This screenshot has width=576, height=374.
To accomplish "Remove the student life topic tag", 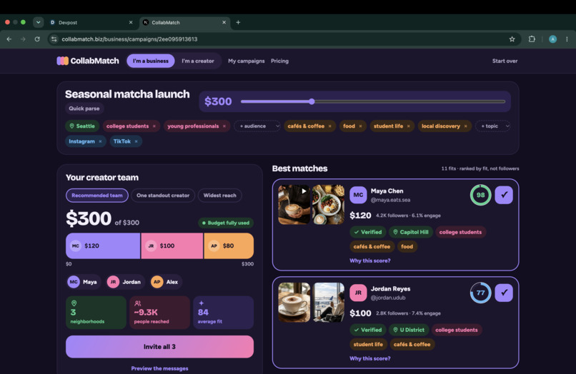I will (x=409, y=126).
